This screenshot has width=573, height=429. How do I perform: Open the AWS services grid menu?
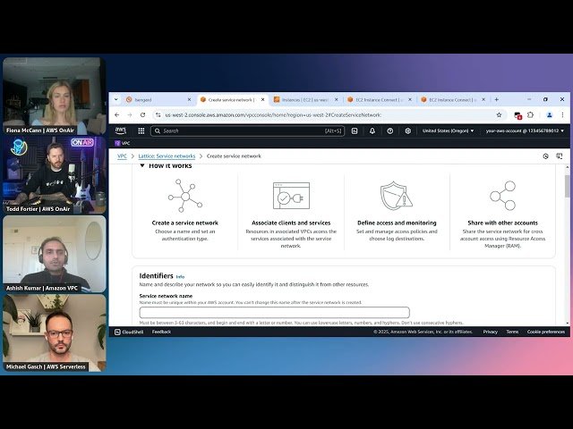pos(141,130)
